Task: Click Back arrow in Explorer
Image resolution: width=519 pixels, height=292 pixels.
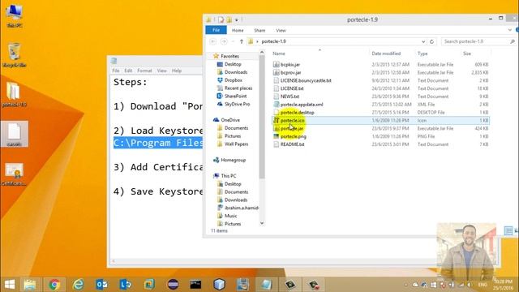Action: point(212,41)
